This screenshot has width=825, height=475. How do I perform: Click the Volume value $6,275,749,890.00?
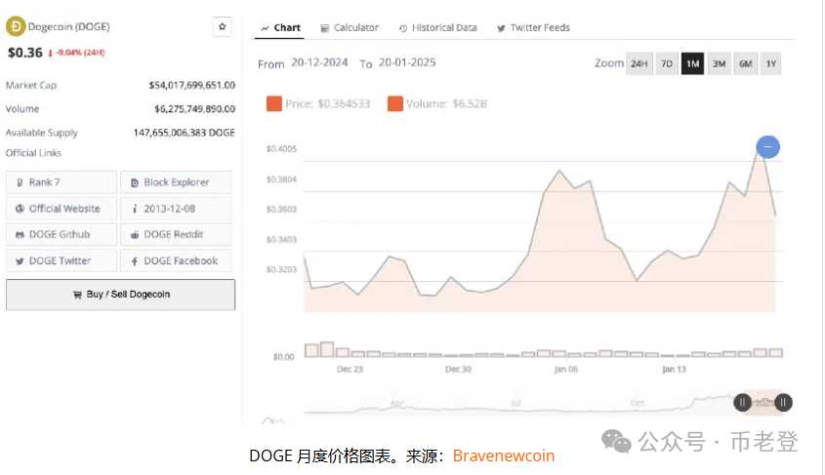coord(194,109)
